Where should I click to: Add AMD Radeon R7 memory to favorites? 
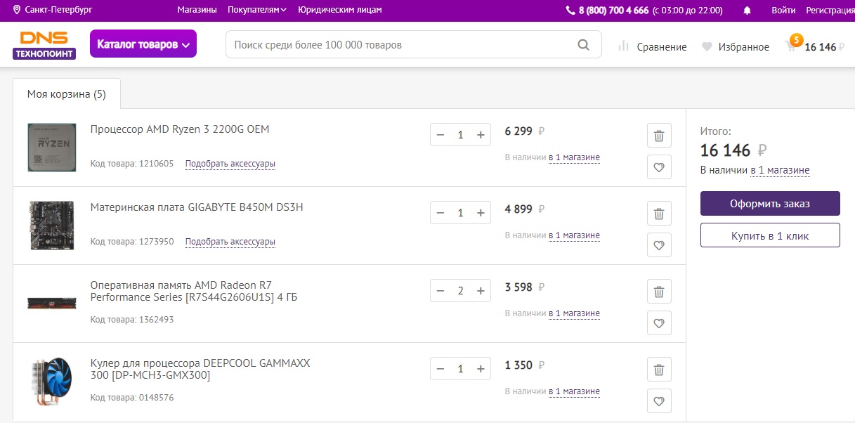[659, 323]
